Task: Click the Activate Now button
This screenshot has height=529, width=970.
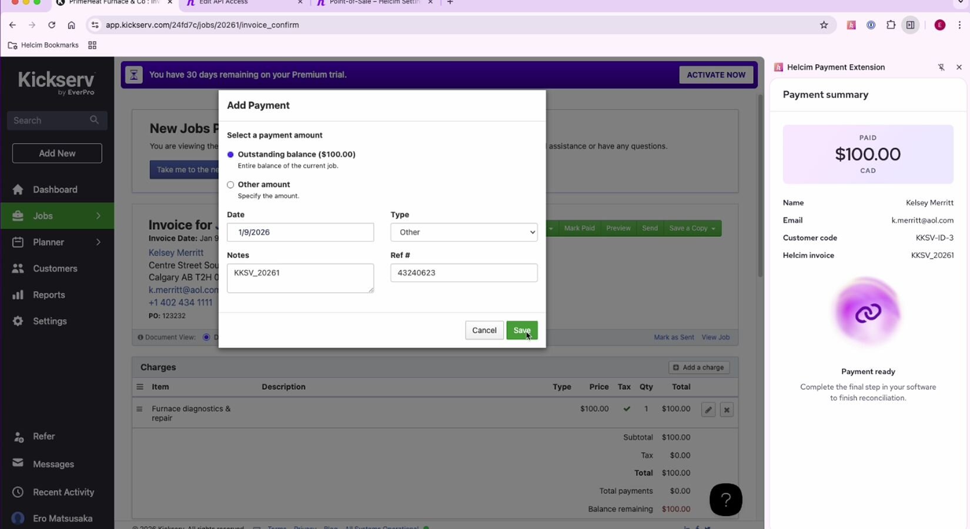Action: click(715, 75)
